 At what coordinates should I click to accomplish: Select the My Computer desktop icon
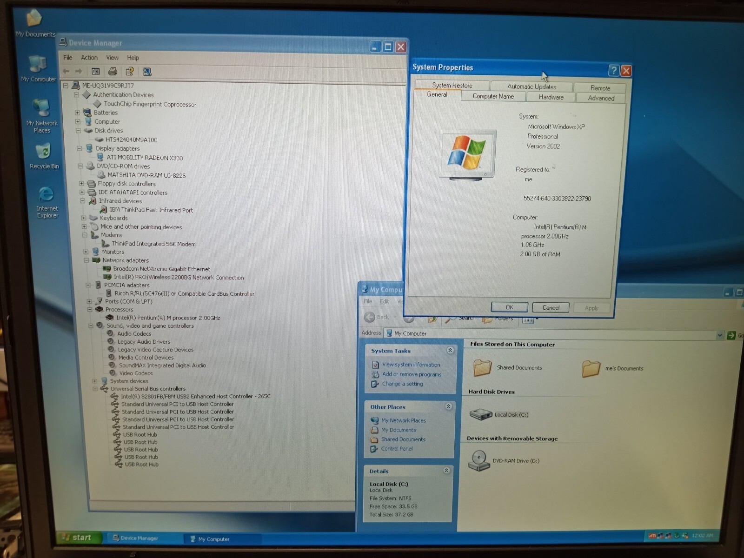38,69
